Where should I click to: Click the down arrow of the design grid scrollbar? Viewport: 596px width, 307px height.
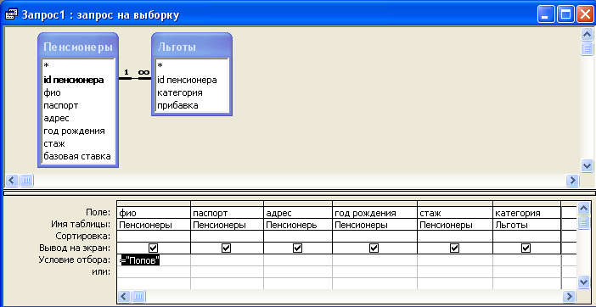pos(583,282)
